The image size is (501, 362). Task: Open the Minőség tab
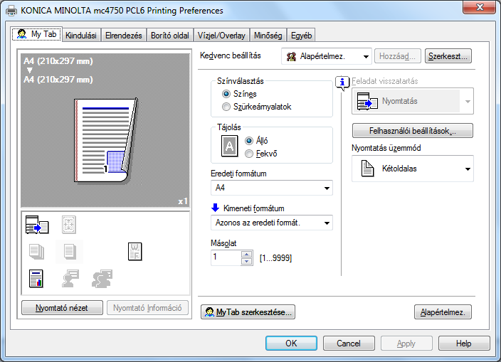point(268,36)
